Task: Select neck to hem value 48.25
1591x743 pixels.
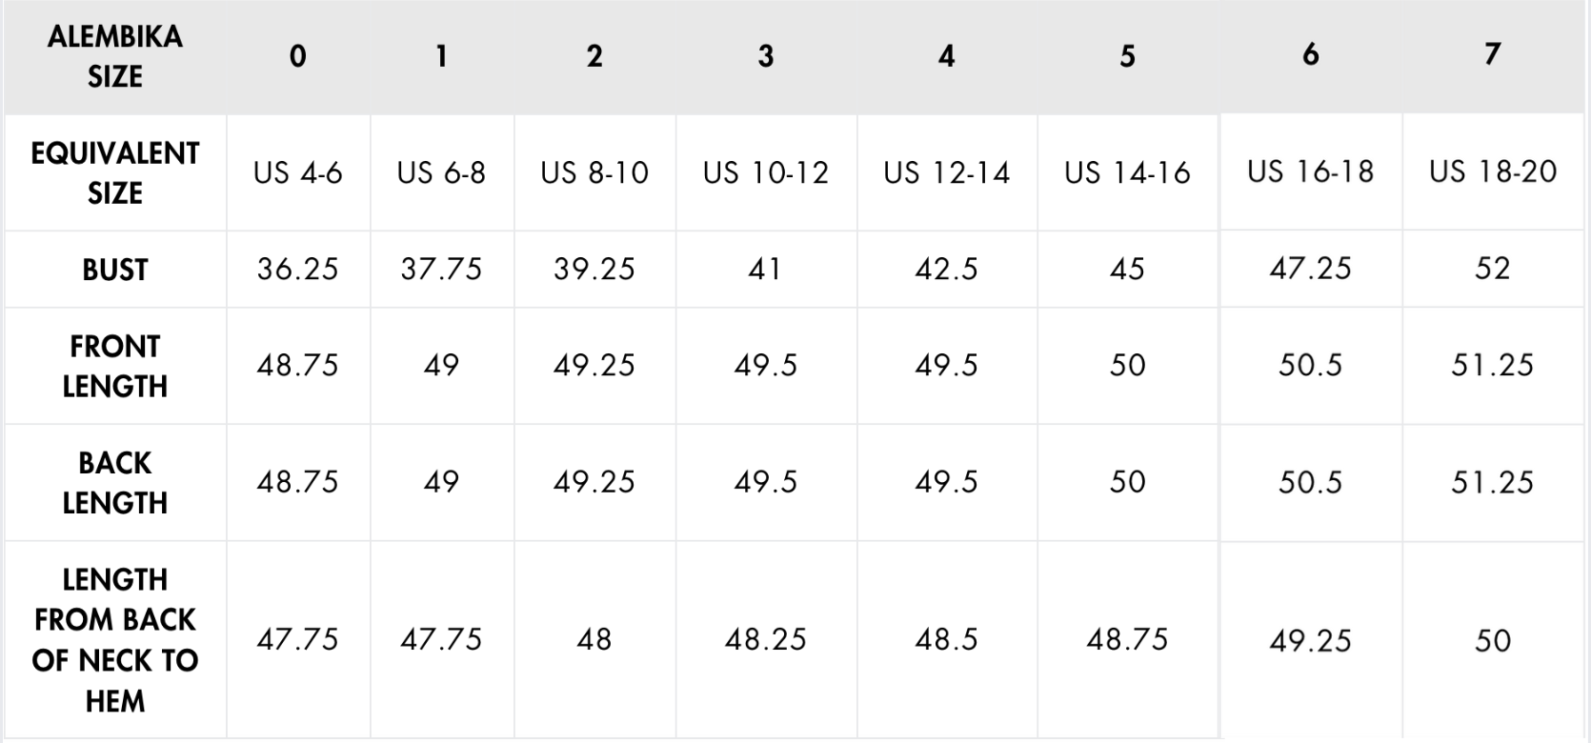Action: 766,638
